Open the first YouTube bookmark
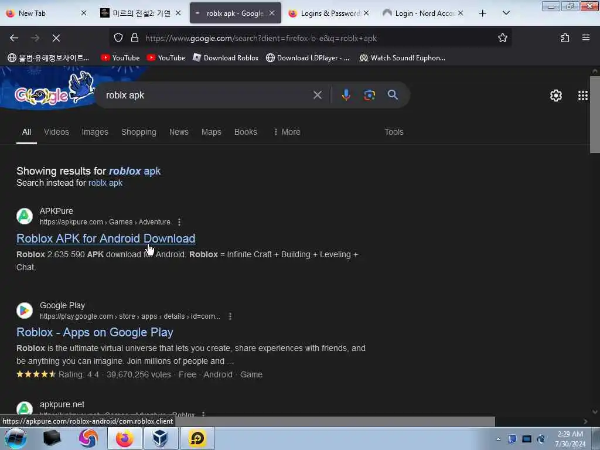Viewport: 600px width, 450px height. [120, 58]
